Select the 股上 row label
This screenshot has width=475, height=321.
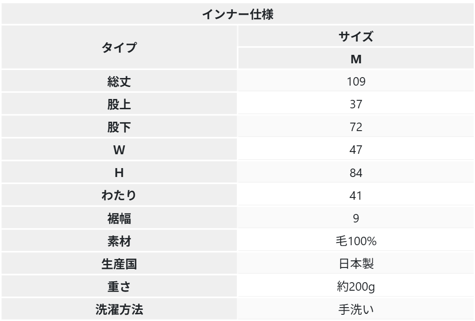click(x=120, y=104)
